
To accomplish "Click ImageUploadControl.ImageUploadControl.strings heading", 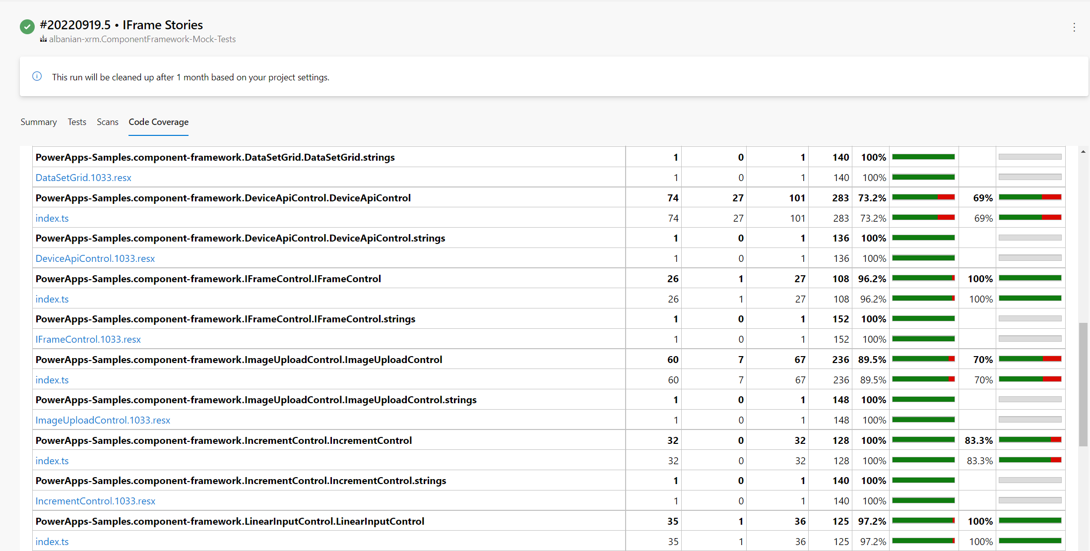I will 256,400.
